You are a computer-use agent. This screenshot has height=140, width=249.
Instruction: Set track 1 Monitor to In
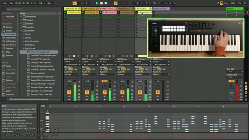pos(66,70)
